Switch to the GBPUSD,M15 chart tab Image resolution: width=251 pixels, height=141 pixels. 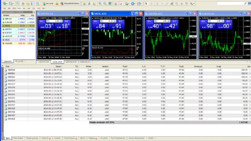(71, 62)
